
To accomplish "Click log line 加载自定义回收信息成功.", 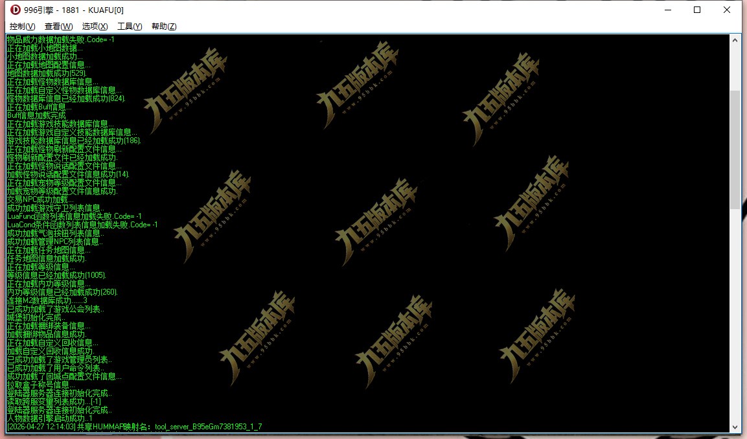I will pos(51,351).
